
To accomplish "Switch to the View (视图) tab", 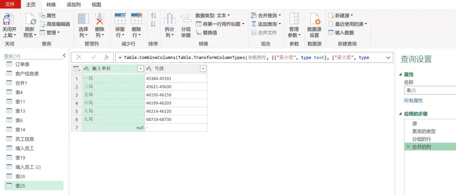I will [x=96, y=5].
